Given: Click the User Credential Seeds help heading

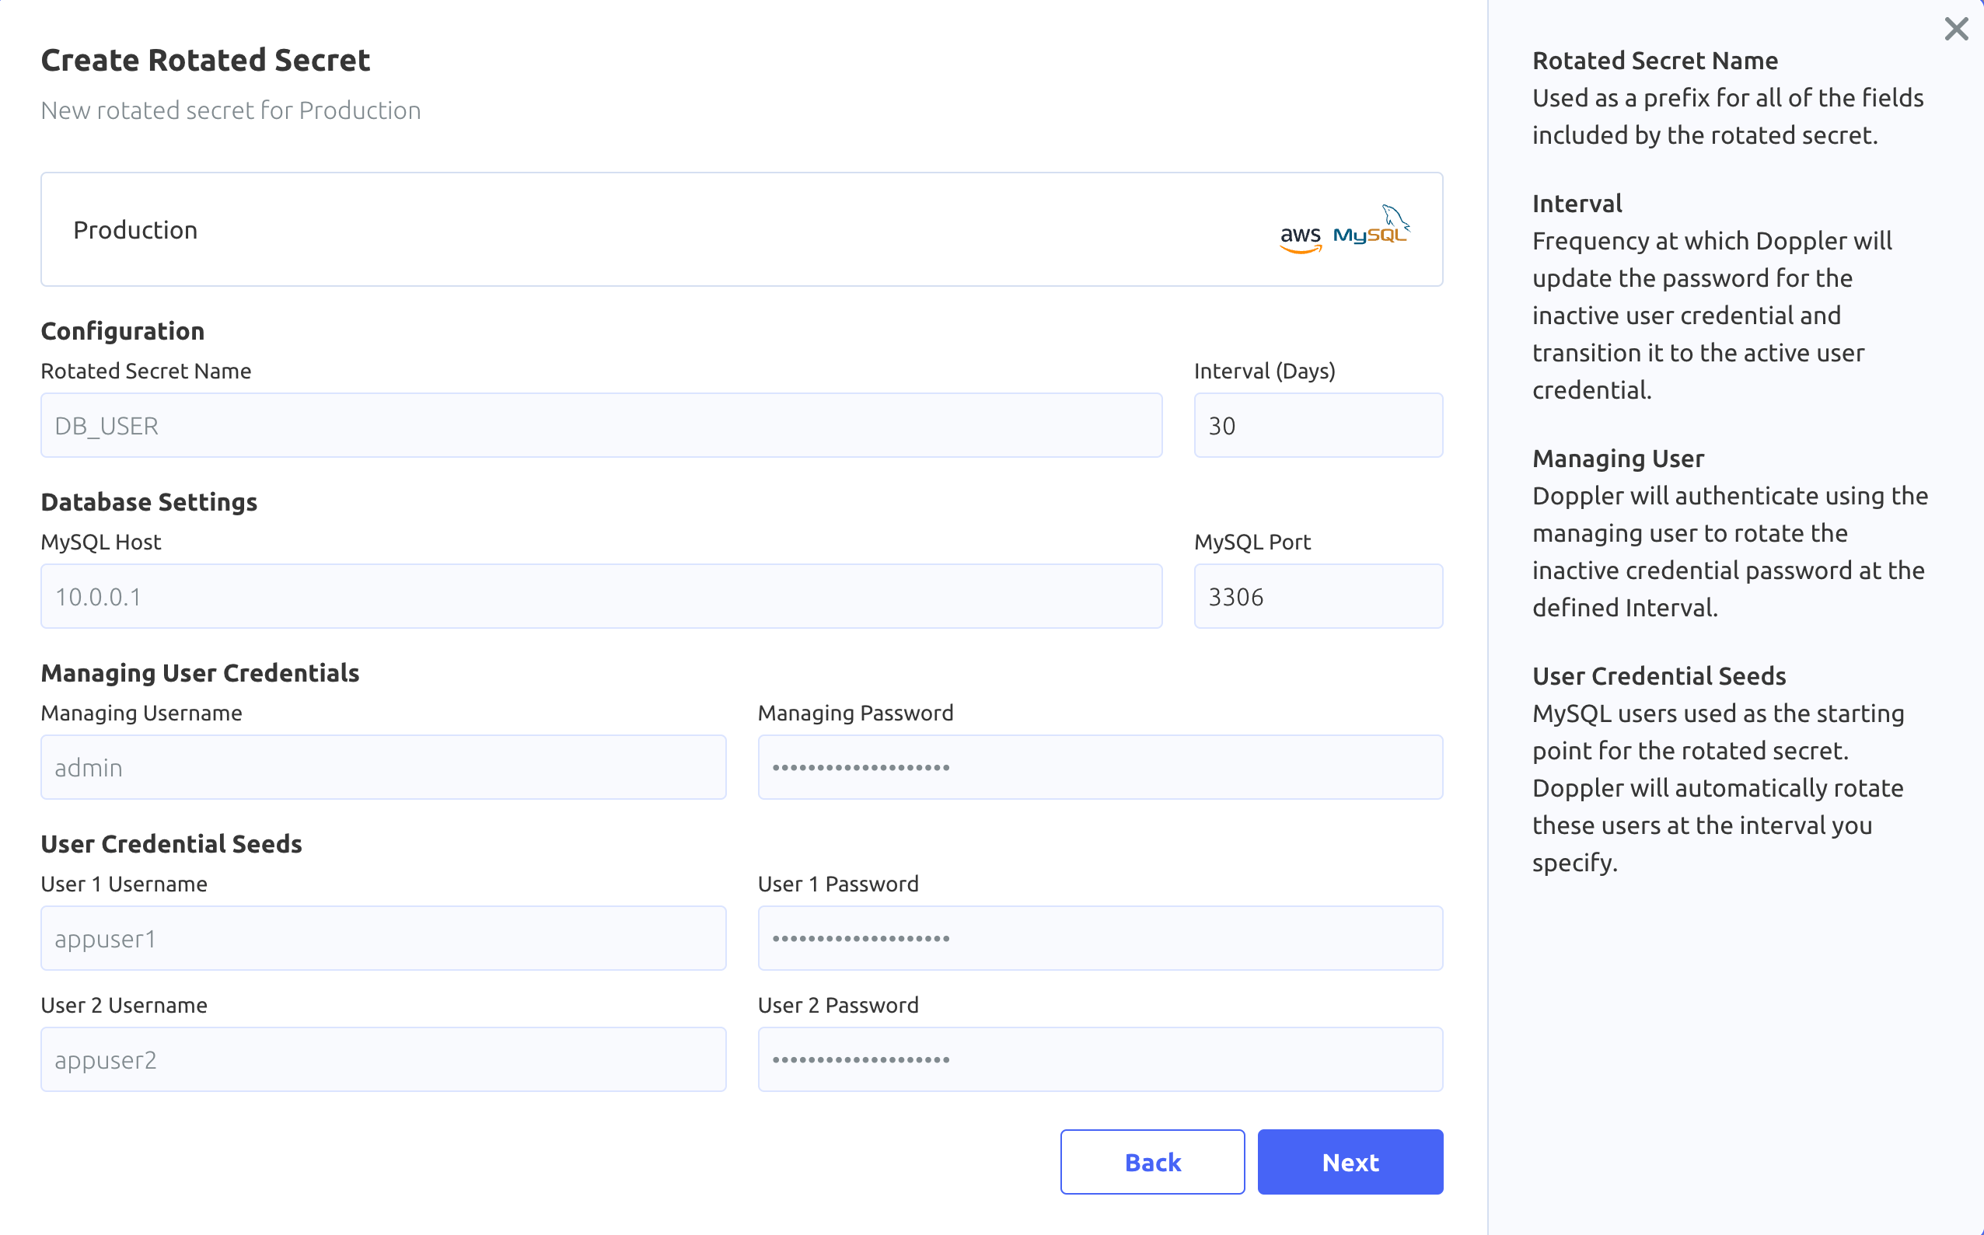Looking at the screenshot, I should point(1658,675).
